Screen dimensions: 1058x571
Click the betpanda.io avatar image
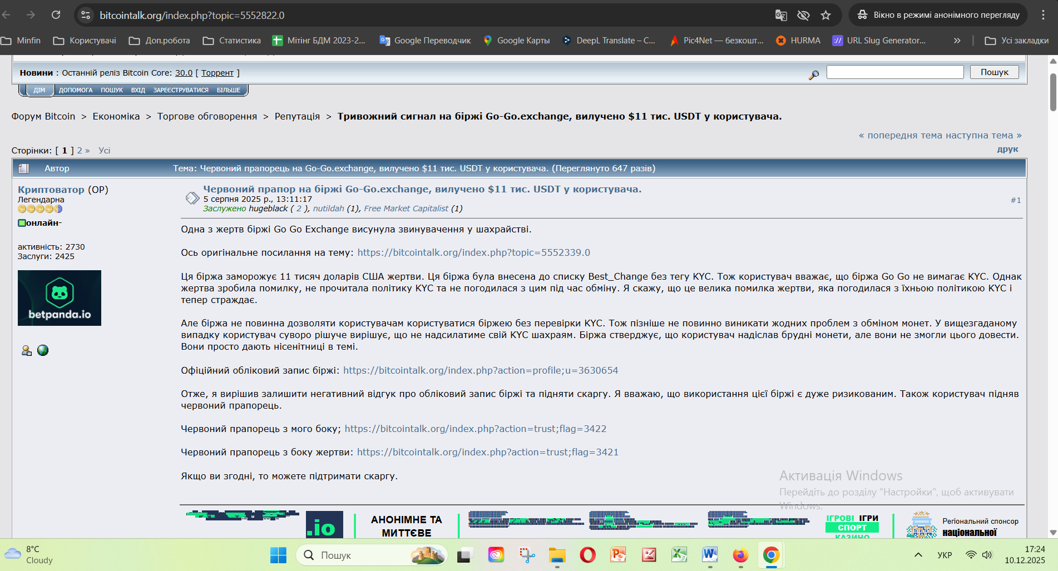click(x=60, y=298)
